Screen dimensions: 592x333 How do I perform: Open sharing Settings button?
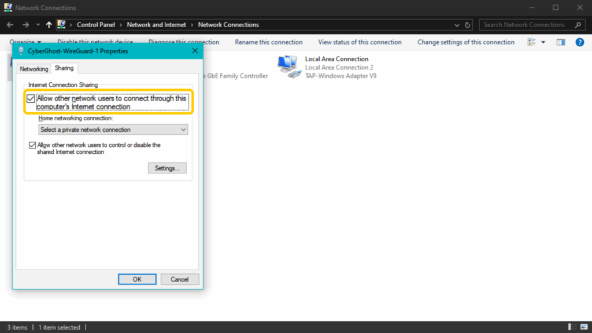click(167, 168)
